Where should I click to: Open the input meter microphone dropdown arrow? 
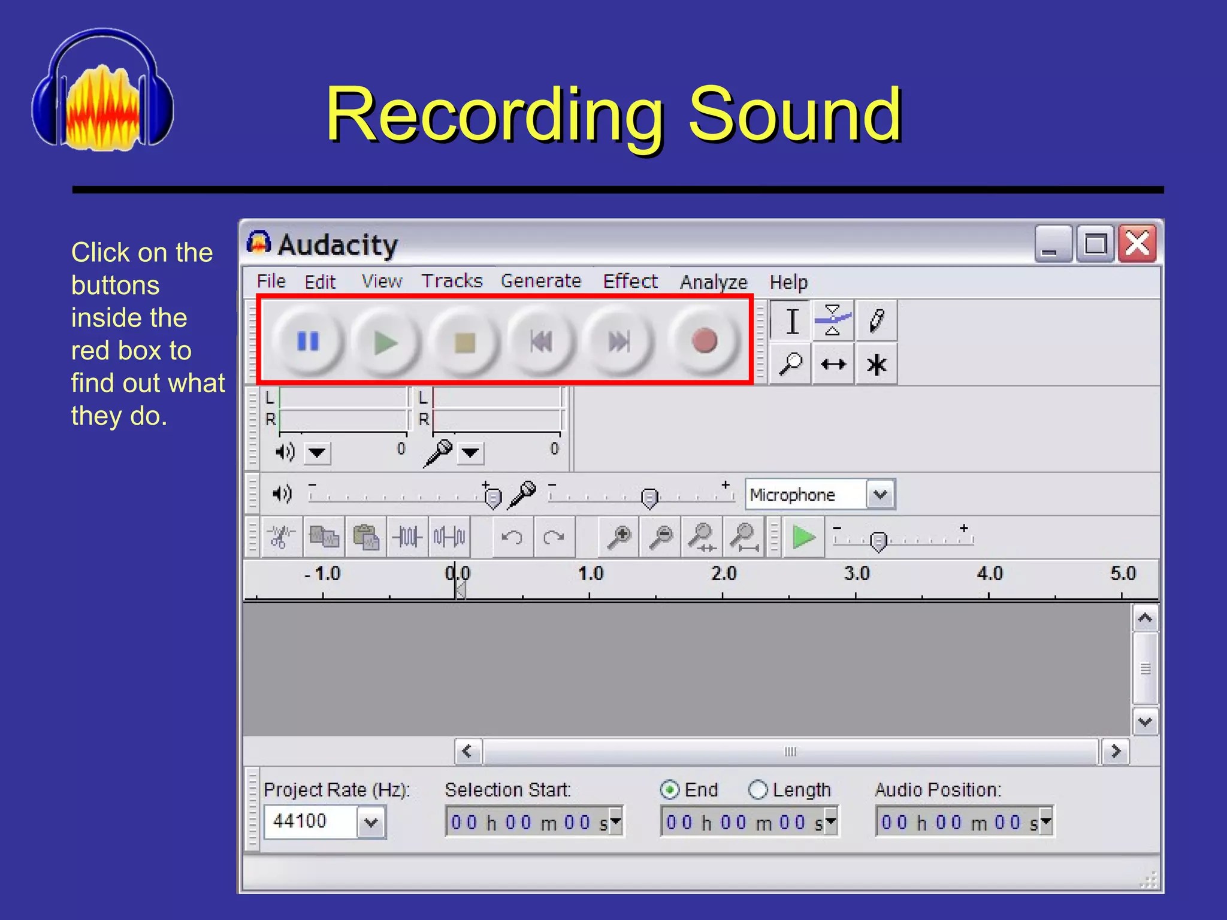pos(470,452)
